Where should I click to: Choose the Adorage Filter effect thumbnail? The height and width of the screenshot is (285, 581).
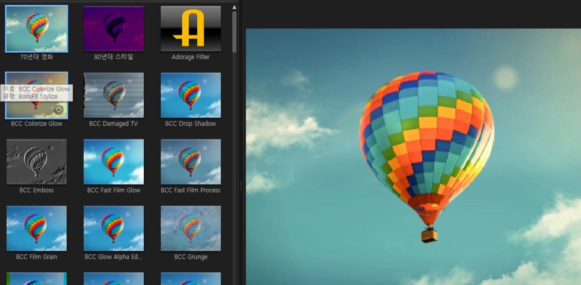[191, 28]
